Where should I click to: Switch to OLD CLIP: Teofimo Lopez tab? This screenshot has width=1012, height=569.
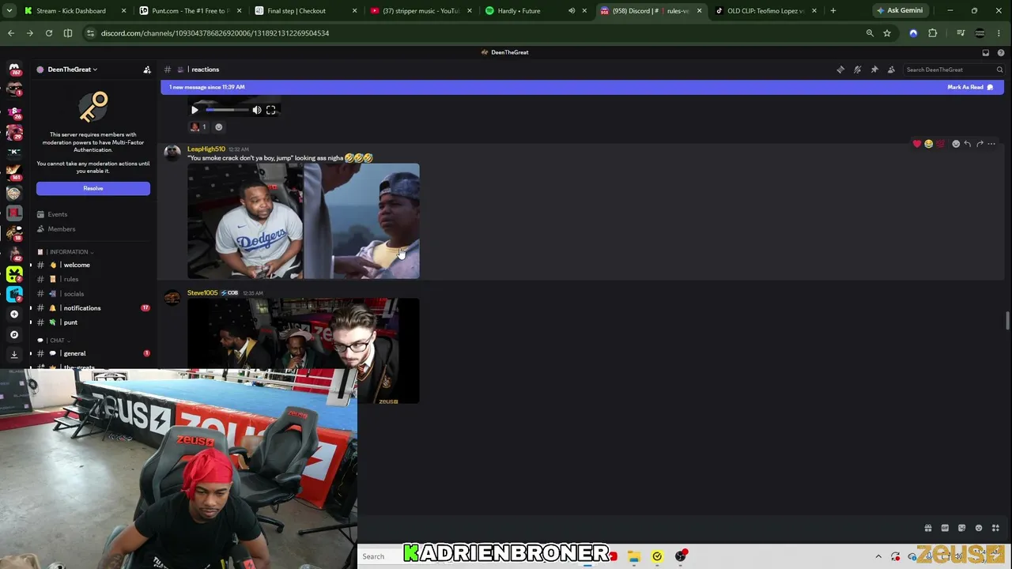[767, 11]
